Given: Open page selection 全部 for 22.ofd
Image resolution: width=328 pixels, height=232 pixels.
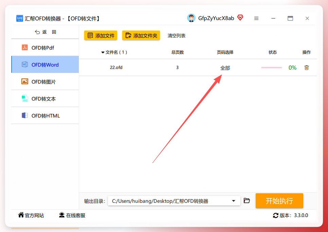Looking at the screenshot, I should (225, 68).
